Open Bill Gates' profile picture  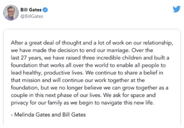[11, 12]
